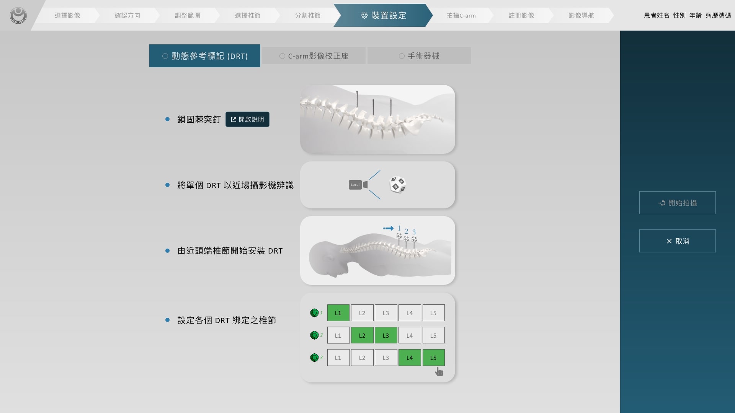This screenshot has width=735, height=413.
Task: Click the 開始拍攝 button
Action: (x=677, y=203)
